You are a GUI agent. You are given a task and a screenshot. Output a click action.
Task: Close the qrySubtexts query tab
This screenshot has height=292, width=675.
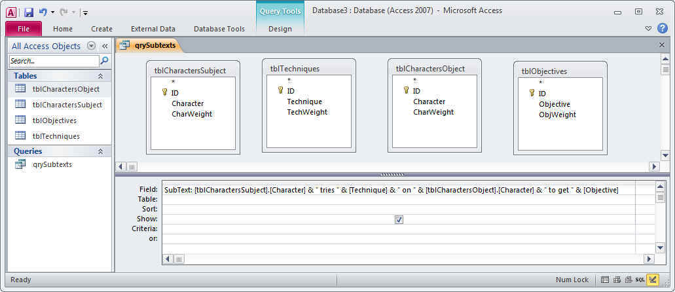(661, 45)
